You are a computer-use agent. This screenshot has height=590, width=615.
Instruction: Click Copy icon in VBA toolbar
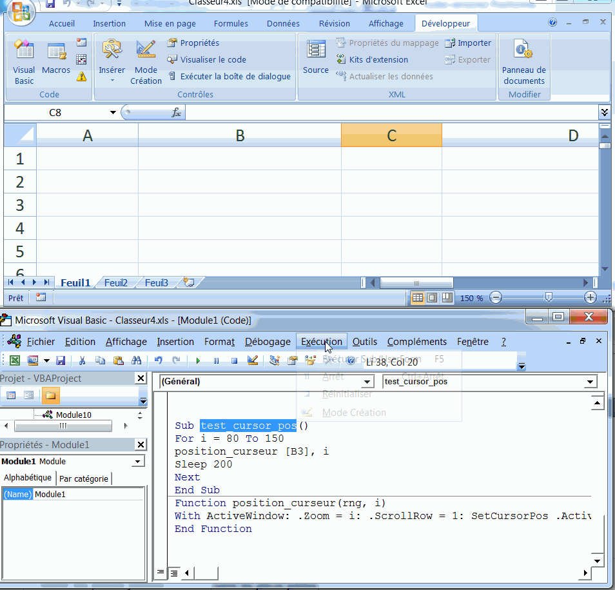(x=101, y=360)
